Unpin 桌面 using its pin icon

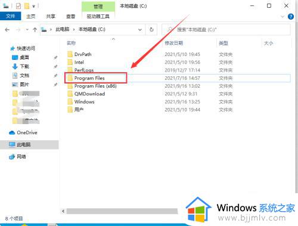pos(55,58)
